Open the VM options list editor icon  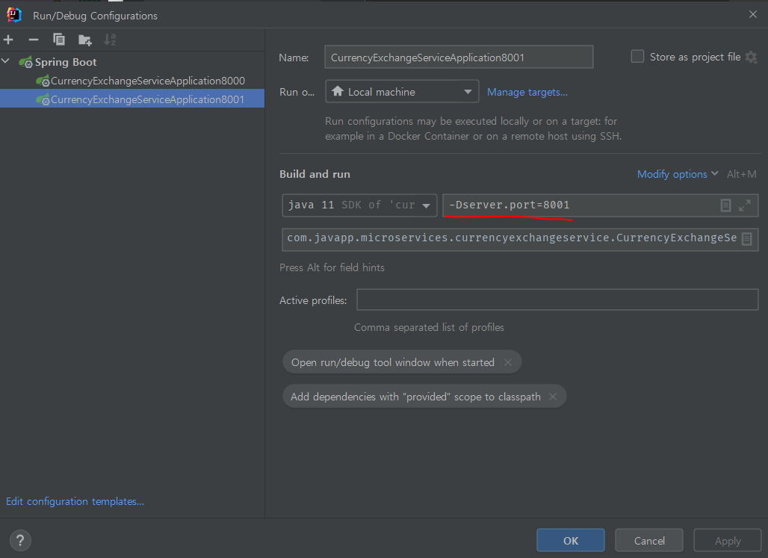[725, 205]
